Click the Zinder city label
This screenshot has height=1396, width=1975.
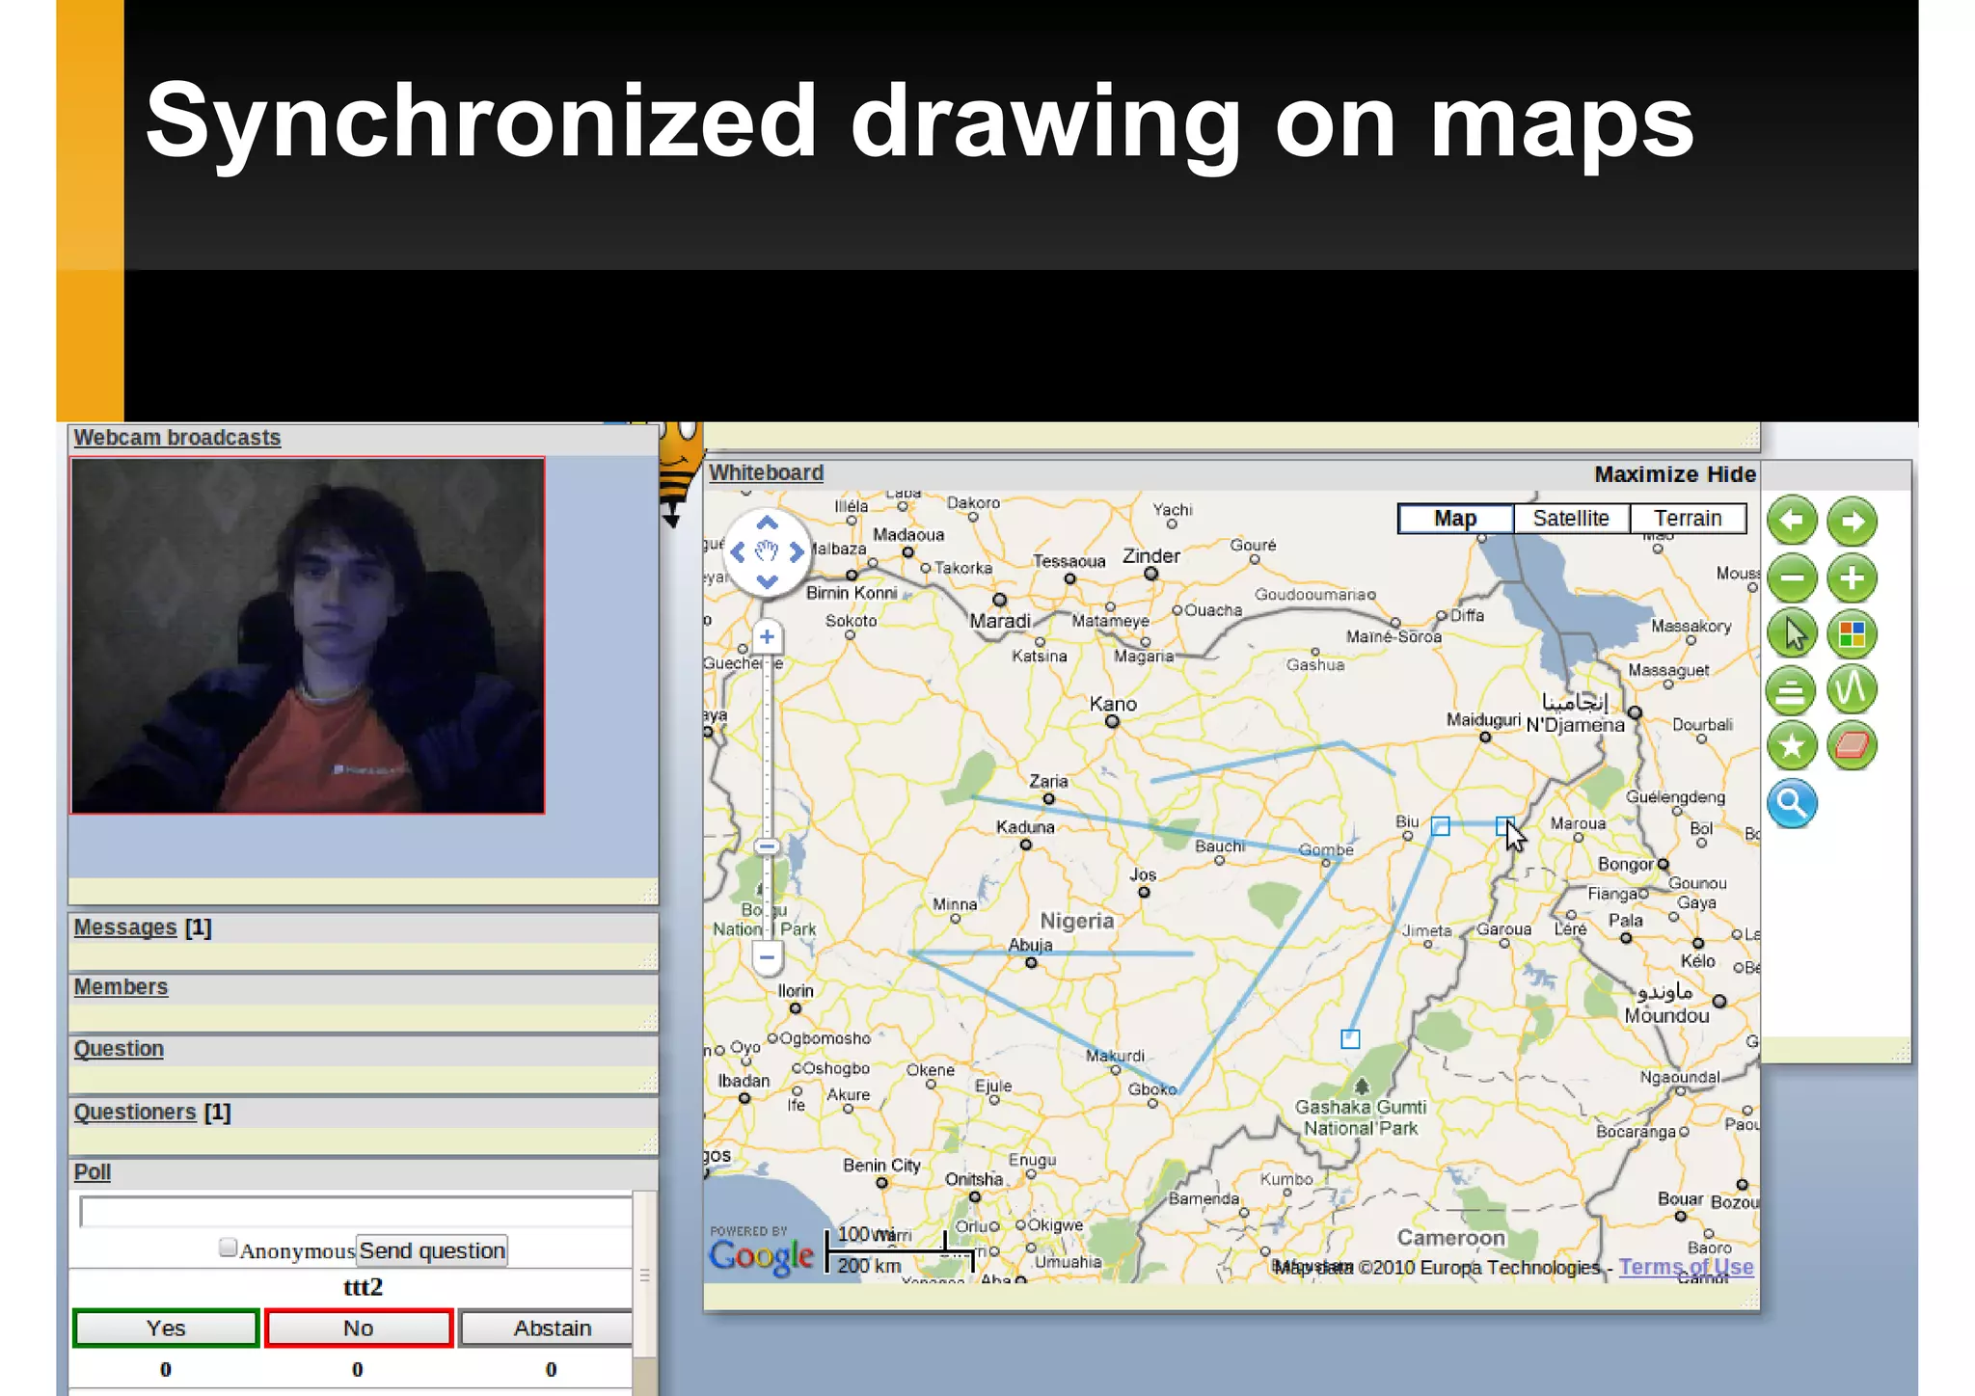1150,556
